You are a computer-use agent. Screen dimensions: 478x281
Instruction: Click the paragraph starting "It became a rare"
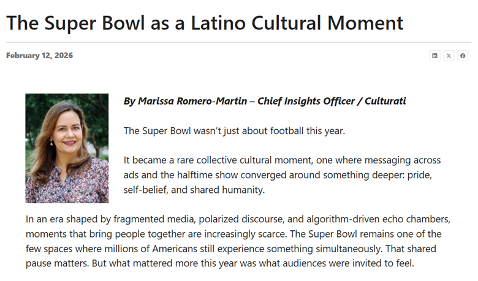pos(282,175)
